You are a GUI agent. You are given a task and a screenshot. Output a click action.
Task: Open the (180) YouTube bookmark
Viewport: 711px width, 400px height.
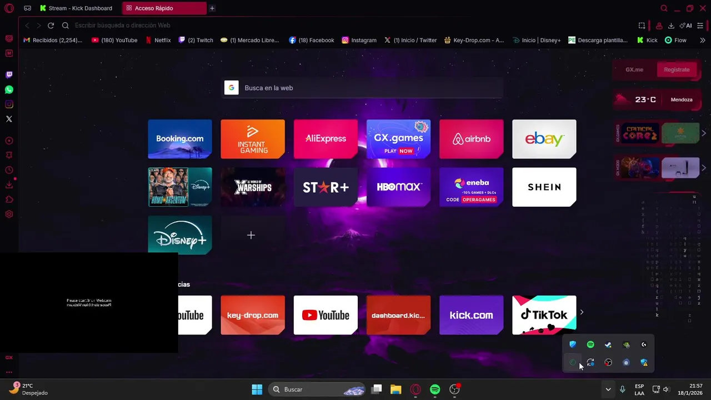click(x=114, y=40)
